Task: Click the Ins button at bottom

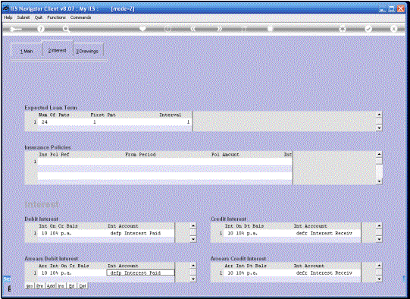Action: 61,286
